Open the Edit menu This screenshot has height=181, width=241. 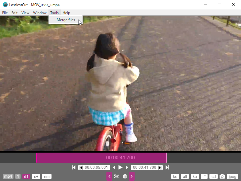coord(14,13)
